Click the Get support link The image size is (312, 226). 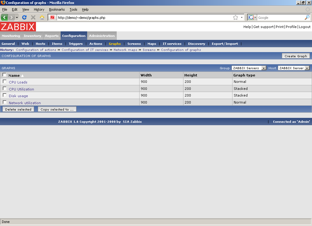pyautogui.click(x=264, y=27)
